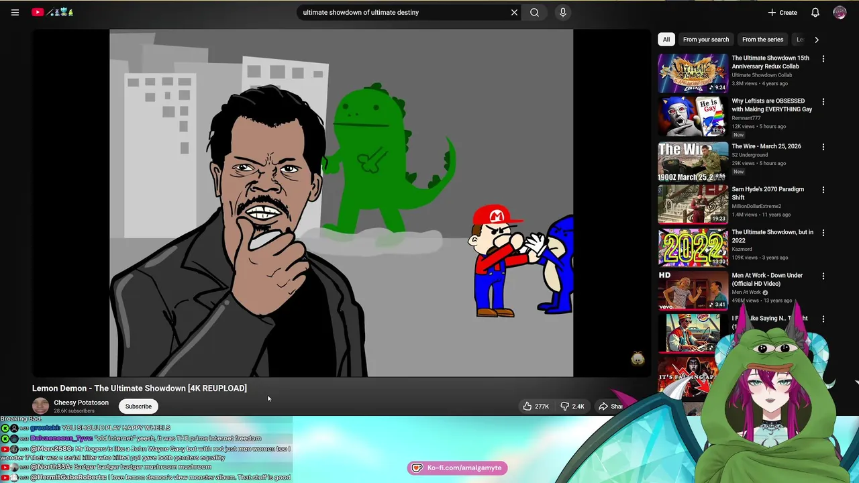Open Kazmord channel name

point(742,249)
